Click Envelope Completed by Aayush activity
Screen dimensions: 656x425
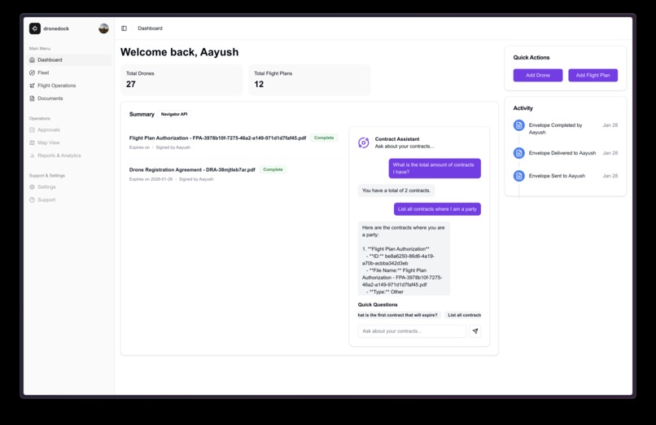pyautogui.click(x=565, y=129)
